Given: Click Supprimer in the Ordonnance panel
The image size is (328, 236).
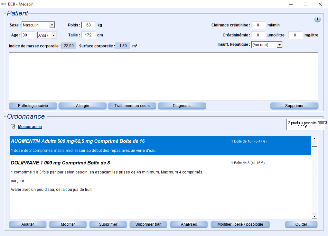Looking at the screenshot, I should point(108,224).
